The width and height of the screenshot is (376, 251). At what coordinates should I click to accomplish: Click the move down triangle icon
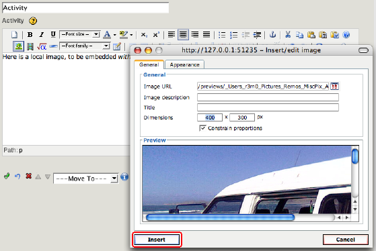pyautogui.click(x=48, y=177)
